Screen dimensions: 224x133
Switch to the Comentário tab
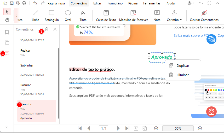point(79,3)
